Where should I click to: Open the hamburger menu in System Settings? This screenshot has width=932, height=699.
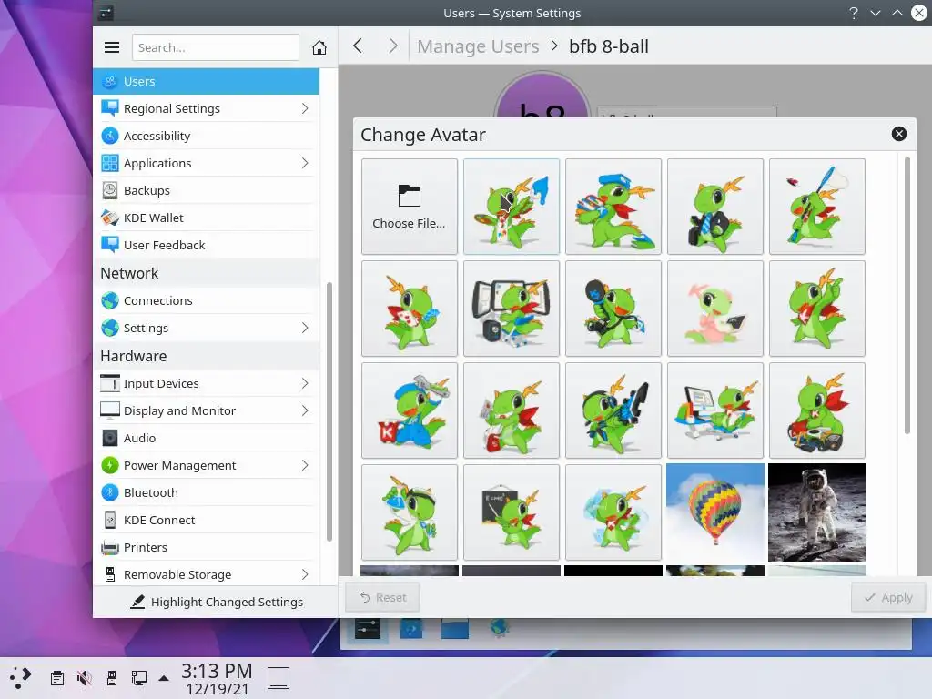[x=112, y=47]
